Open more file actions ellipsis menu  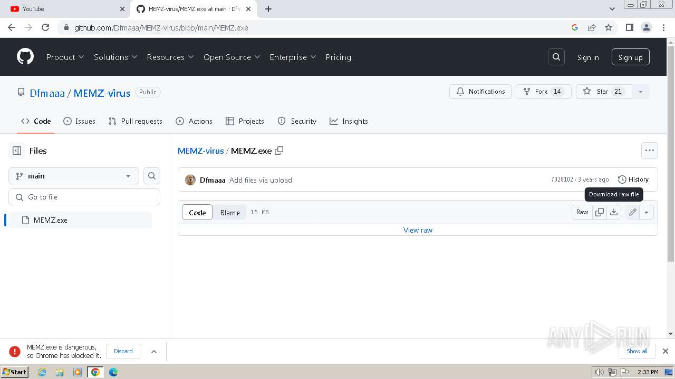650,151
